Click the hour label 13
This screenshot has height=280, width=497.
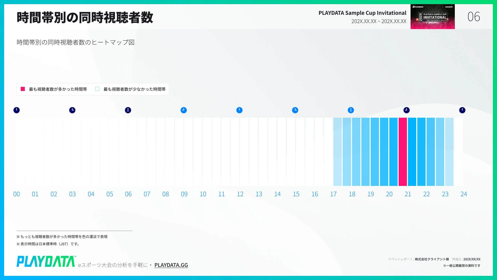coord(259,194)
